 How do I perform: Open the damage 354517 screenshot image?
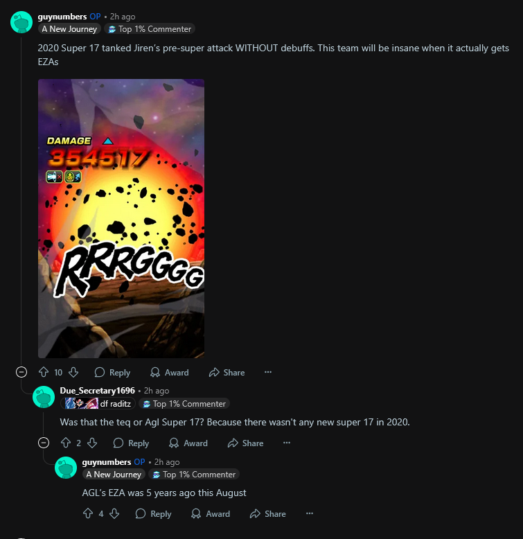121,219
